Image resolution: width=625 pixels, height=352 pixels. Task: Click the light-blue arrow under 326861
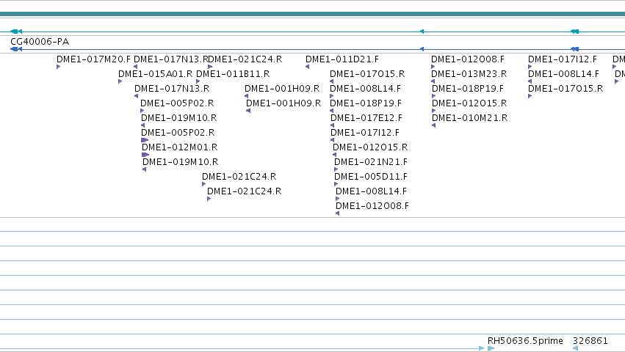(x=575, y=348)
